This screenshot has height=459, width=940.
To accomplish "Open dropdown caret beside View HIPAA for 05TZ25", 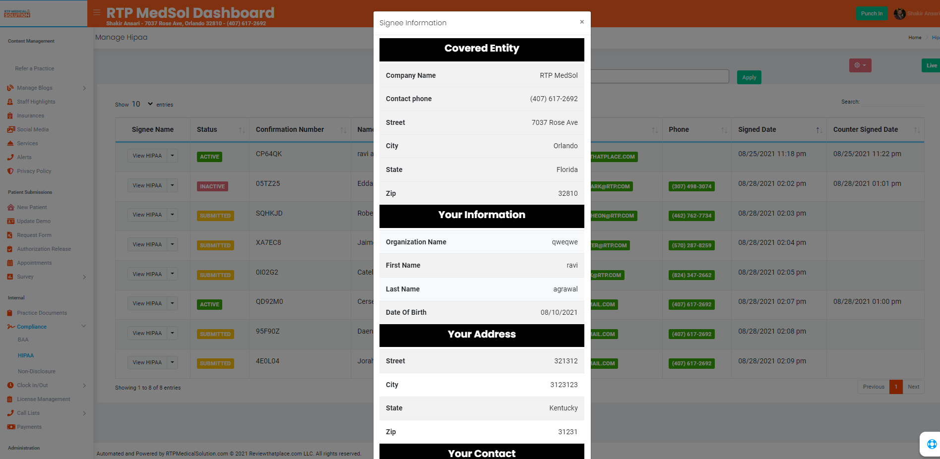I will (173, 185).
